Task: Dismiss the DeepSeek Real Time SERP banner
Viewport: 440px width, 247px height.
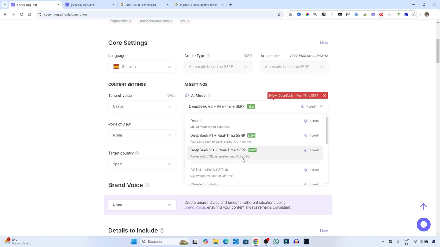Action: click(x=324, y=95)
